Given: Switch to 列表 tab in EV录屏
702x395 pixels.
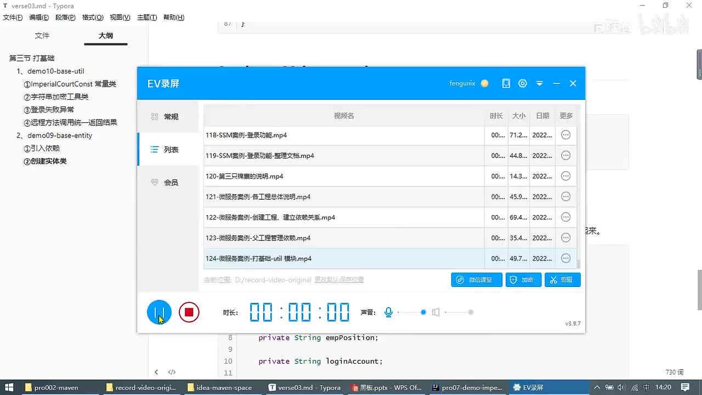Looking at the screenshot, I should tap(168, 149).
